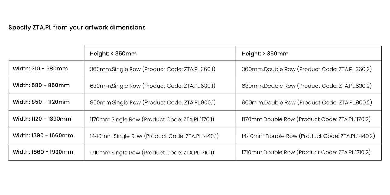Select the 360mm Double Row ZTA.PL.360.2 cell

tap(307, 69)
